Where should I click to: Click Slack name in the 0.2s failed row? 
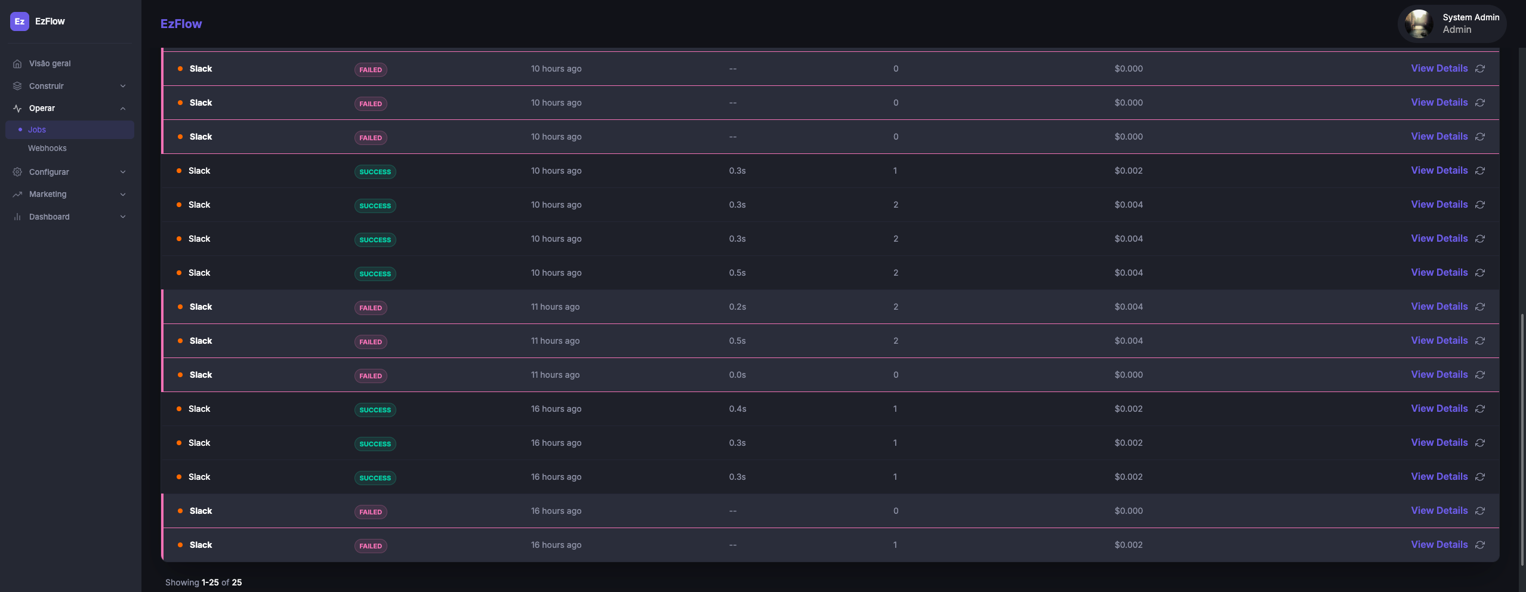point(201,307)
